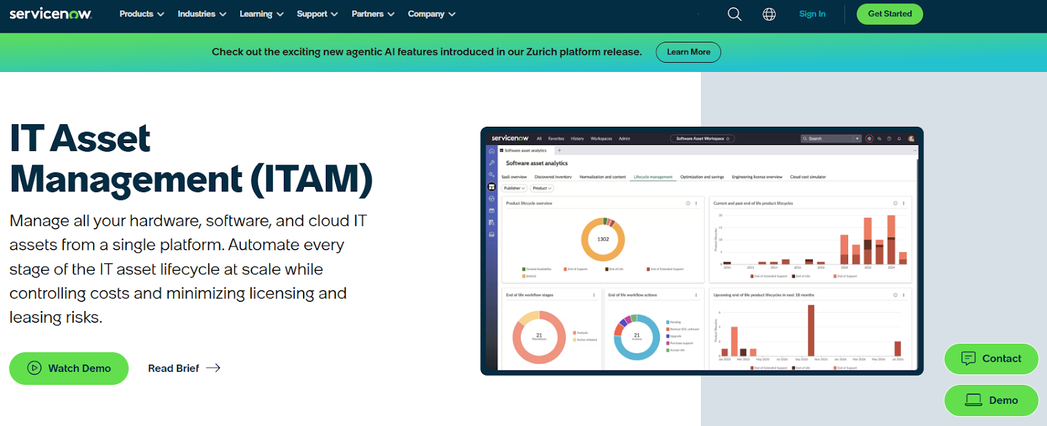Open the activity pulse icon in dashboard sidebar
This screenshot has height=426, width=1047.
coord(491,199)
